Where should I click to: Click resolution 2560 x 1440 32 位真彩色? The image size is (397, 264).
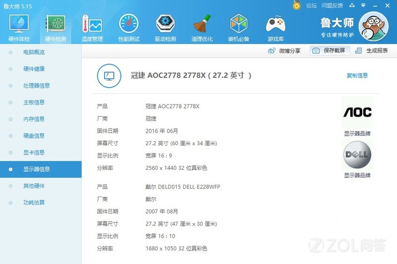pyautogui.click(x=176, y=168)
